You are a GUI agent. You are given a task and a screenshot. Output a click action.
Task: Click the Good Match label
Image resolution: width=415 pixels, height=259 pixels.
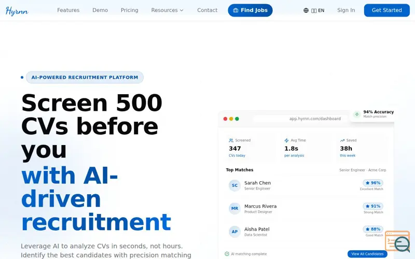point(374,235)
